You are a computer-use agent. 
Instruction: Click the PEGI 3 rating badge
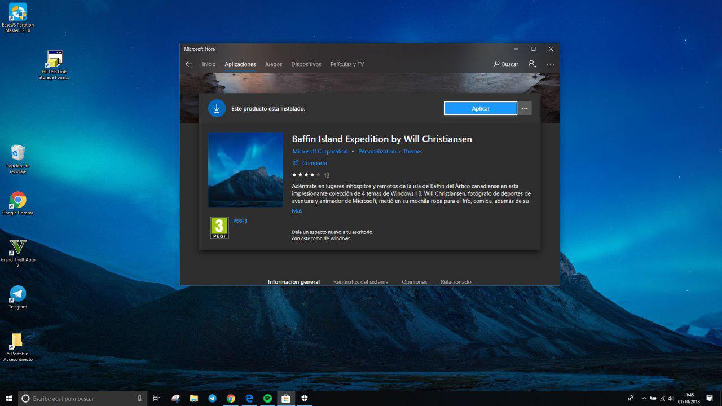pyautogui.click(x=219, y=228)
